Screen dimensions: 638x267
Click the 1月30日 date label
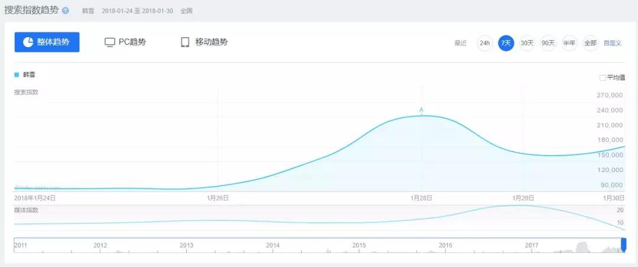click(x=614, y=198)
